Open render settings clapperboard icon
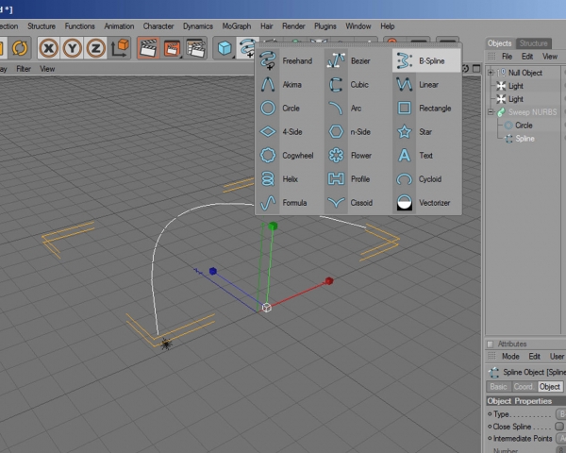 tap(195, 48)
